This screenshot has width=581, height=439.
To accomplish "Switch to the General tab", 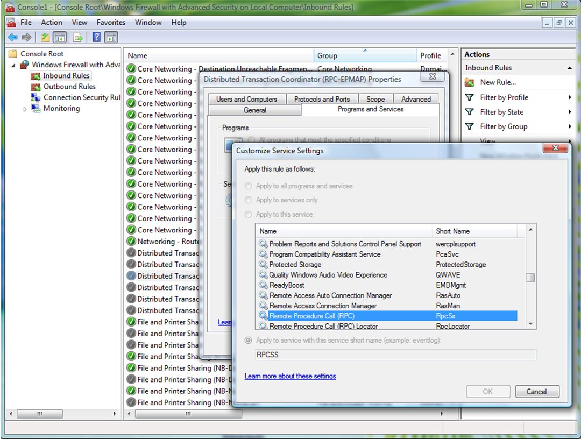I will pos(255,110).
